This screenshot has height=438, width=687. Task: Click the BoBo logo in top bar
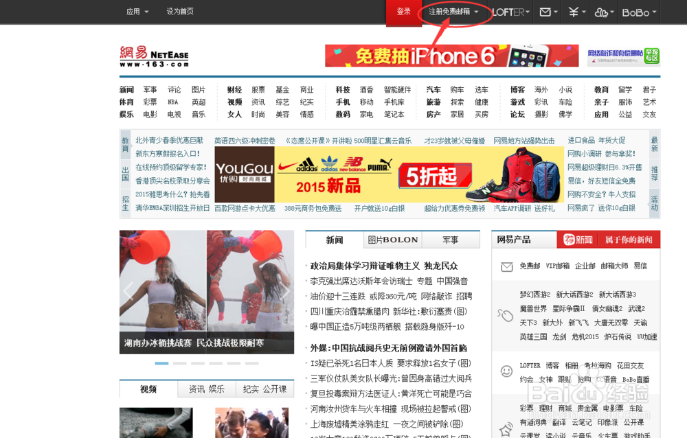[635, 13]
